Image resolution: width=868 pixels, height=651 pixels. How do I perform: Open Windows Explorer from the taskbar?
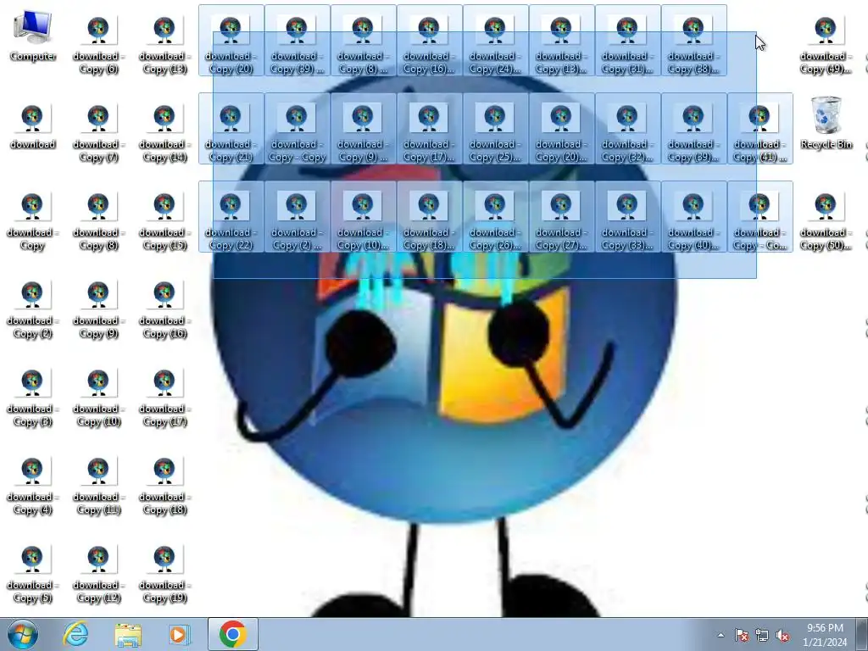128,634
